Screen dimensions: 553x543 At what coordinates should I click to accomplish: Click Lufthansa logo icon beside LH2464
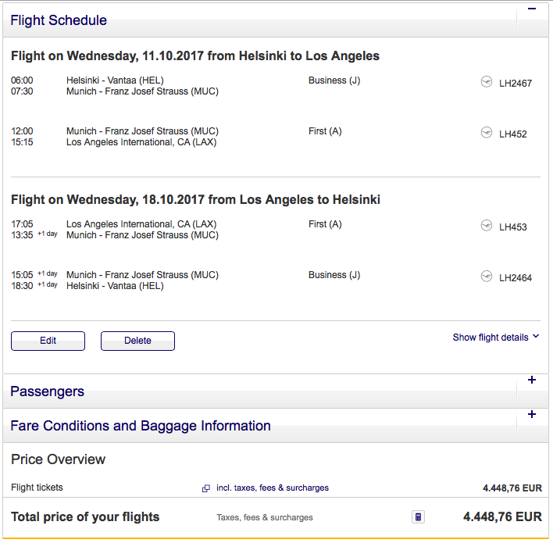pos(487,277)
